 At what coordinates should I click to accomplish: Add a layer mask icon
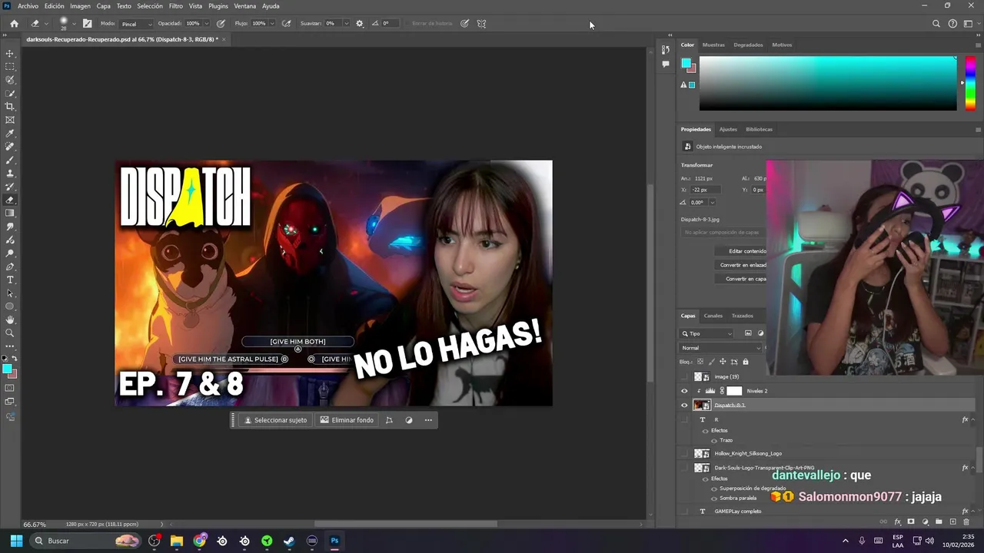point(911,522)
